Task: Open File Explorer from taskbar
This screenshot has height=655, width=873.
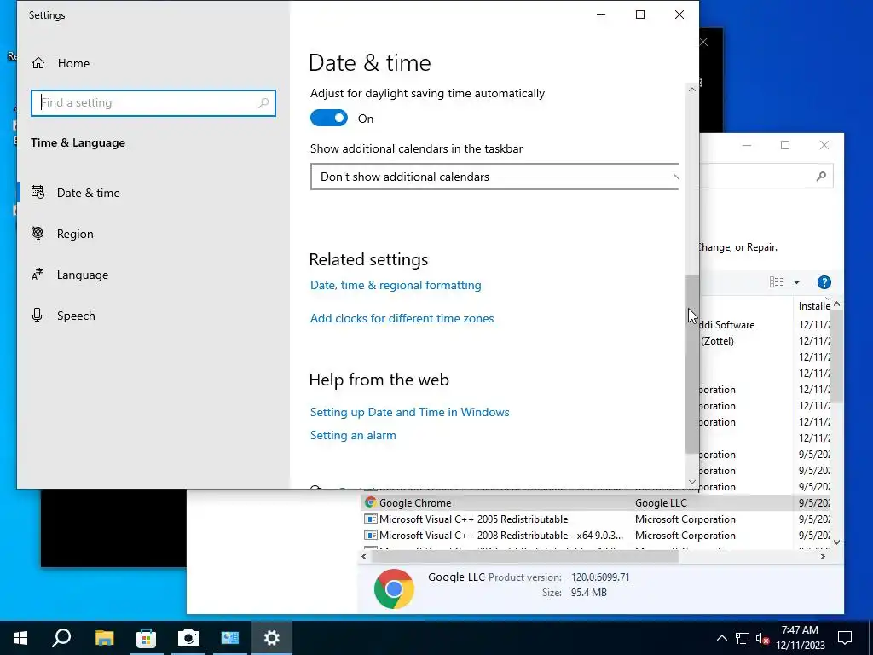Action: (x=104, y=638)
